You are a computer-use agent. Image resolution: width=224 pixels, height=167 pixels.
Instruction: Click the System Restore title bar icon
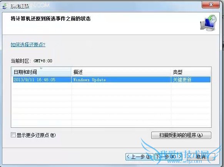(5, 6)
